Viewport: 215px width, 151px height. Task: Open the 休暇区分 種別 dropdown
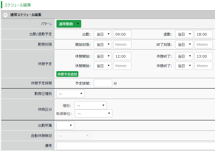coord(90,105)
